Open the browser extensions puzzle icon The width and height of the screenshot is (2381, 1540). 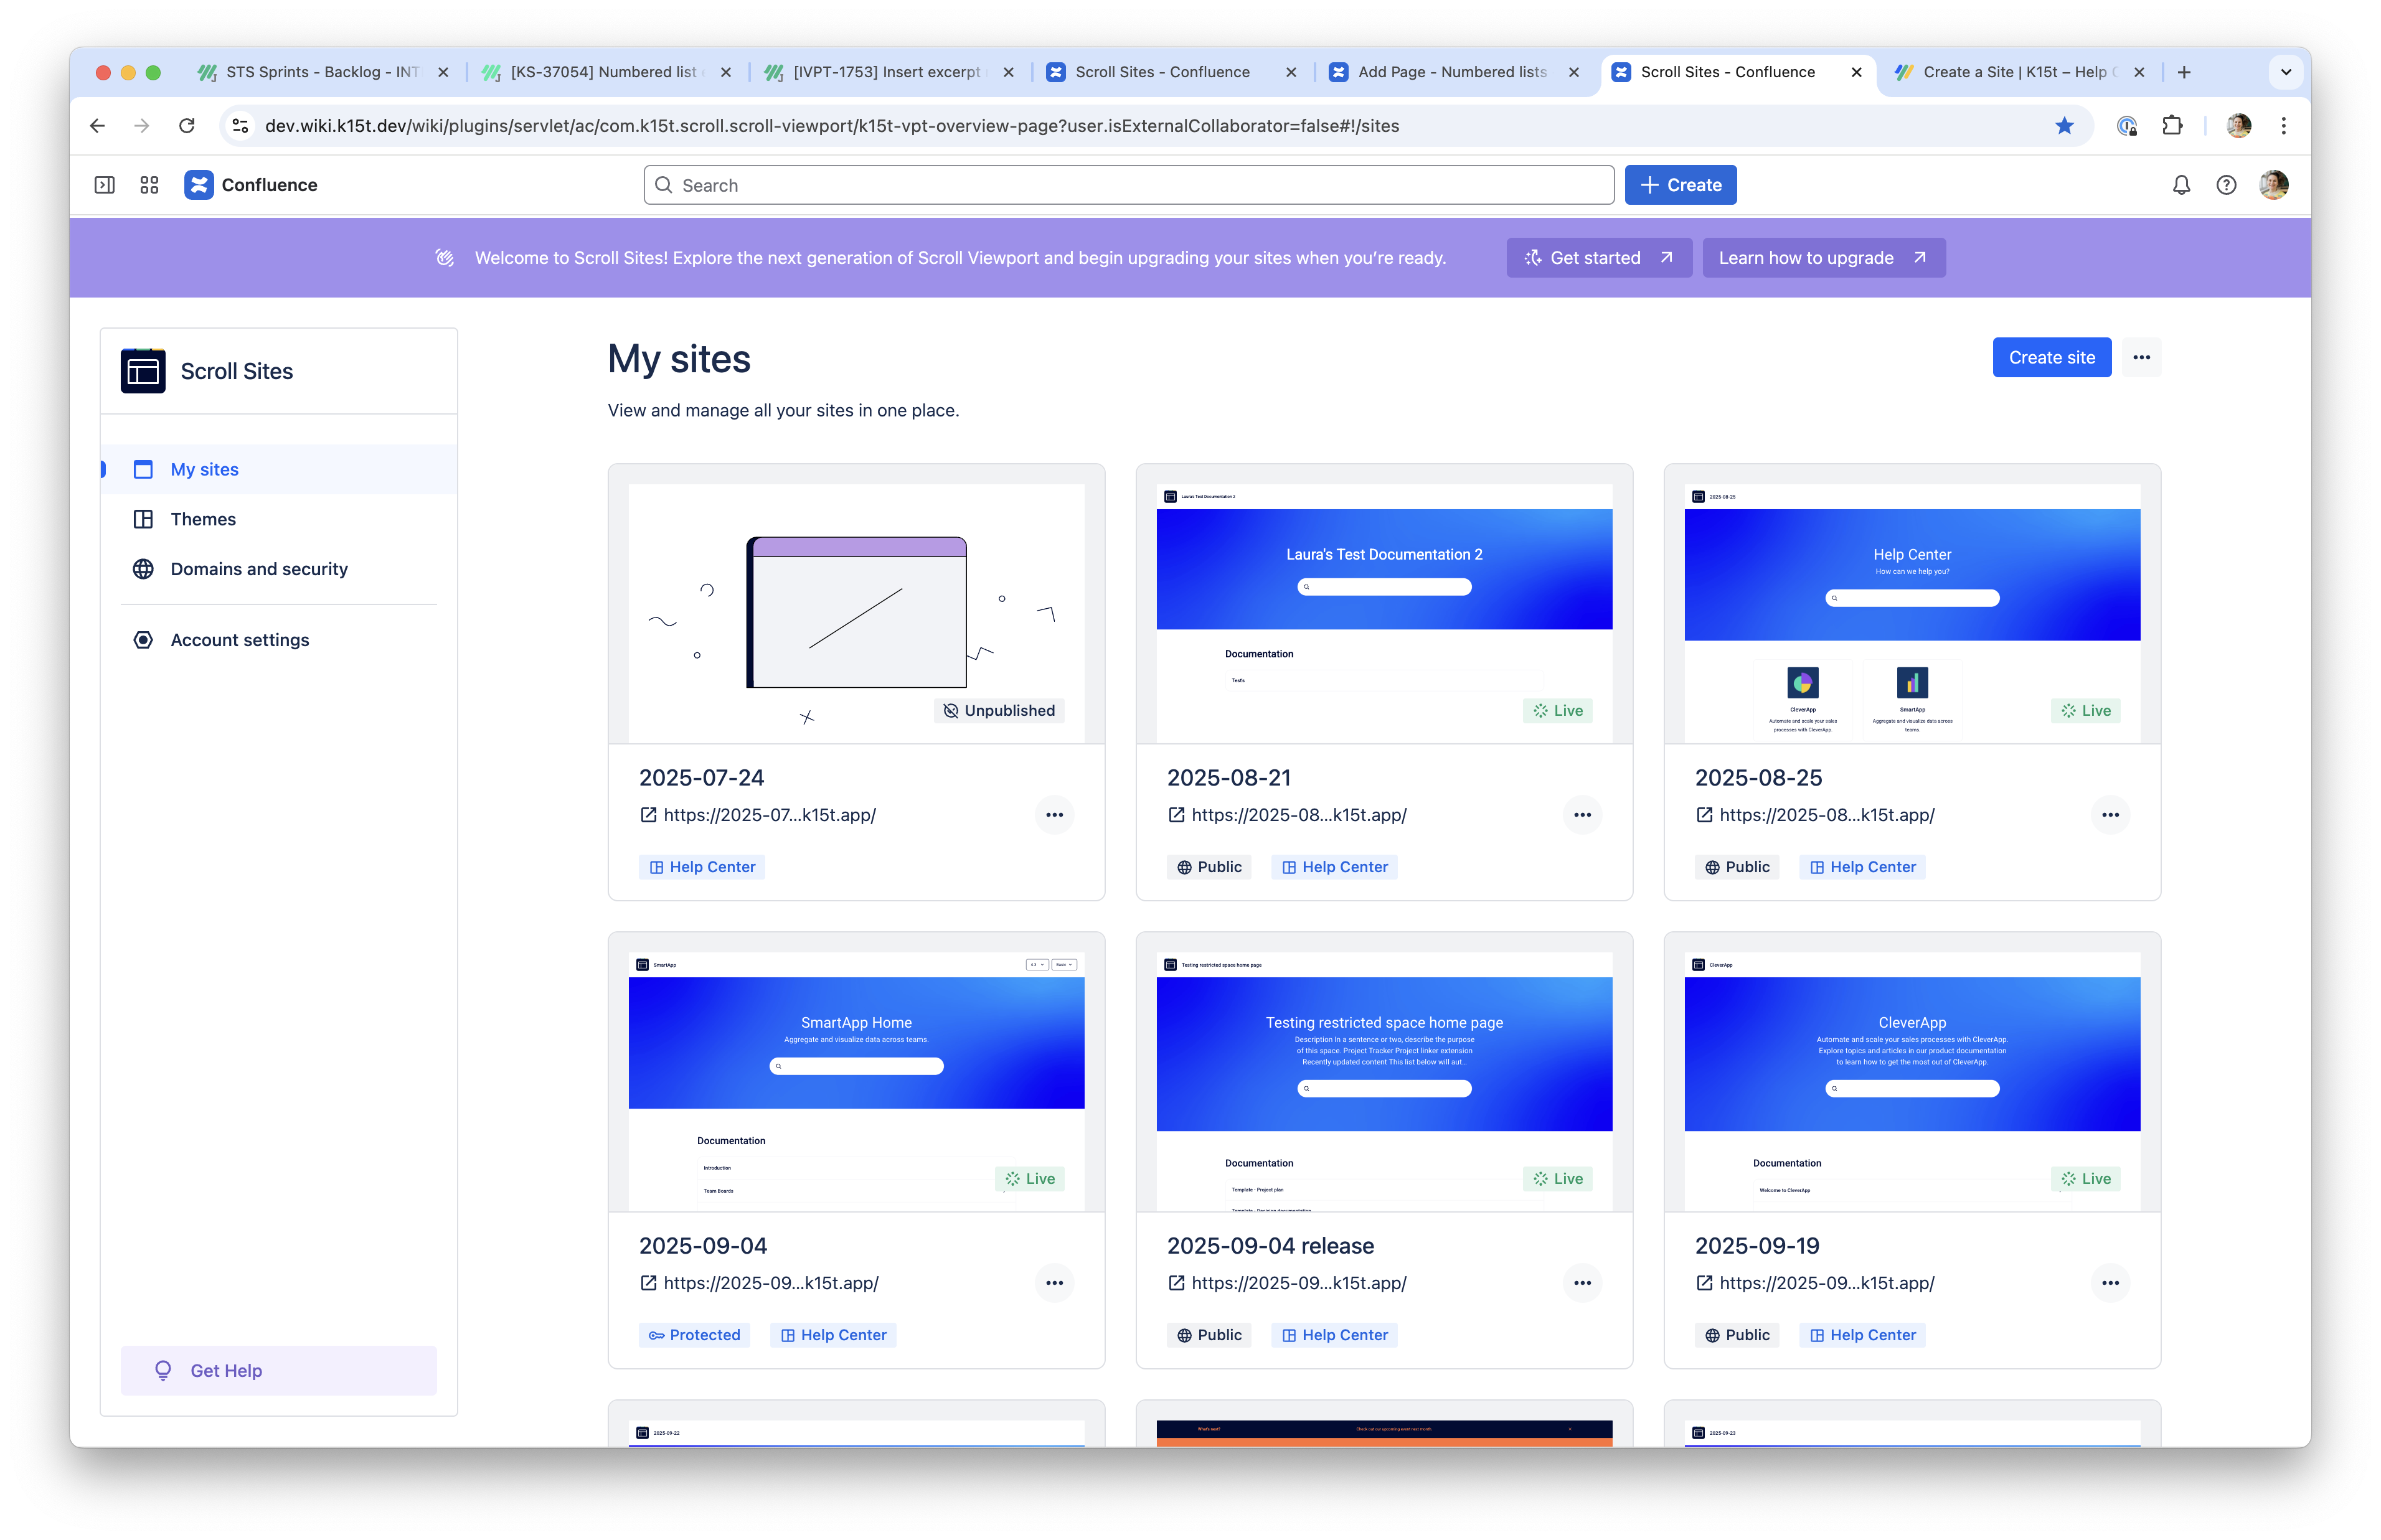(x=2172, y=126)
